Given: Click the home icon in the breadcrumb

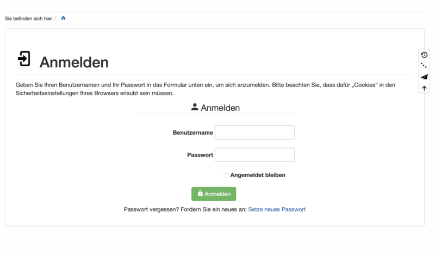Looking at the screenshot, I should point(63,18).
